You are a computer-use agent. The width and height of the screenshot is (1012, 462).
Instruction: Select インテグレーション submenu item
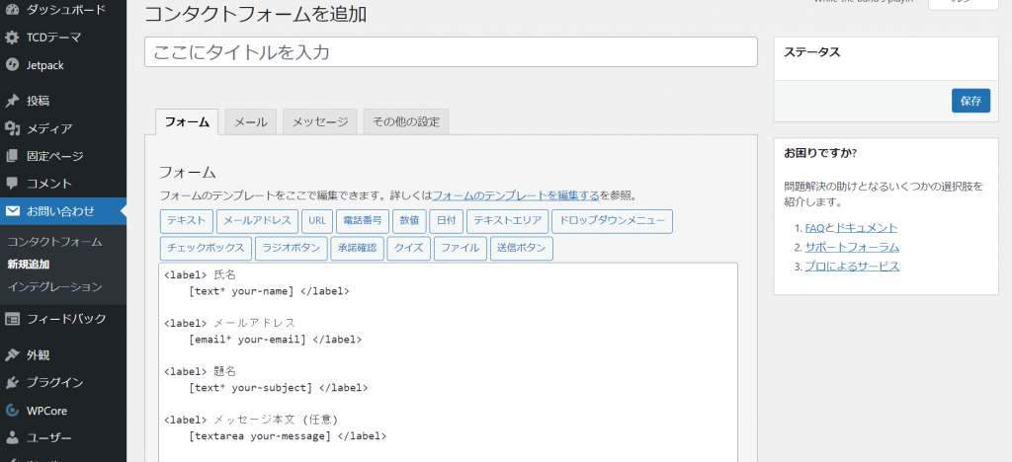pos(55,286)
